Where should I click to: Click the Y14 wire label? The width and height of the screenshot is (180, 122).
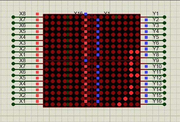(x=157, y=89)
